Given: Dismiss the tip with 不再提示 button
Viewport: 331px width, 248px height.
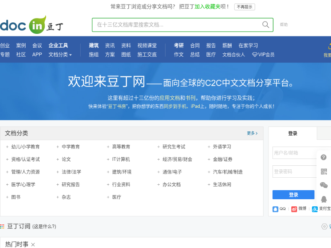Looking at the screenshot, I should point(245,7).
